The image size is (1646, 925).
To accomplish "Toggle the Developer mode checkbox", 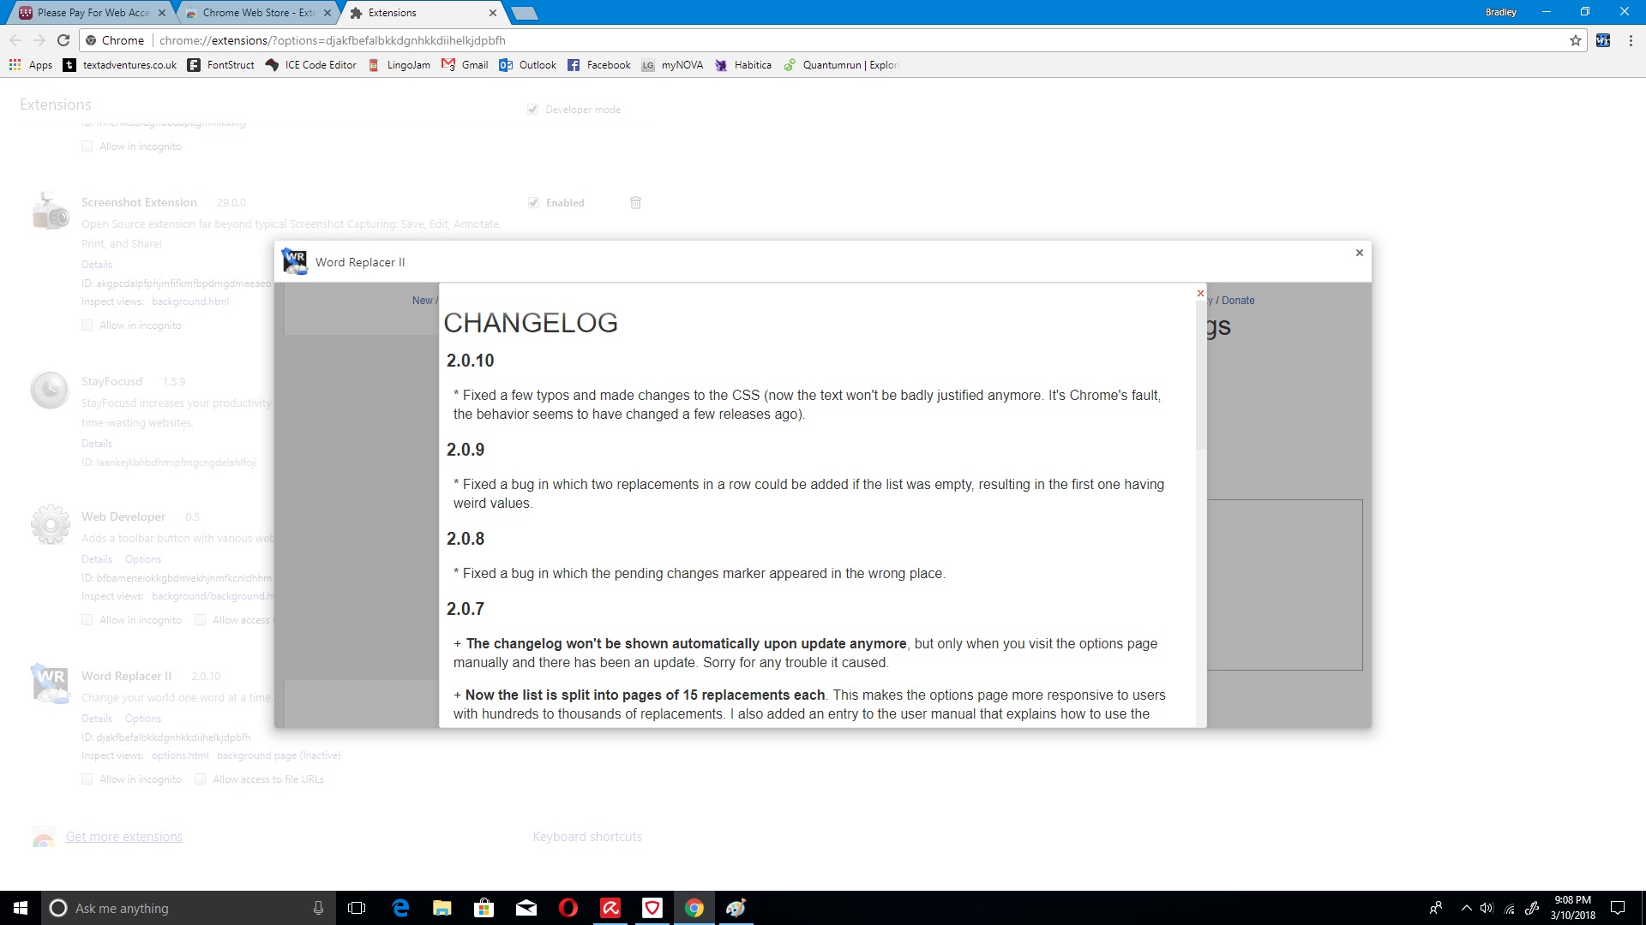I will tap(532, 110).
